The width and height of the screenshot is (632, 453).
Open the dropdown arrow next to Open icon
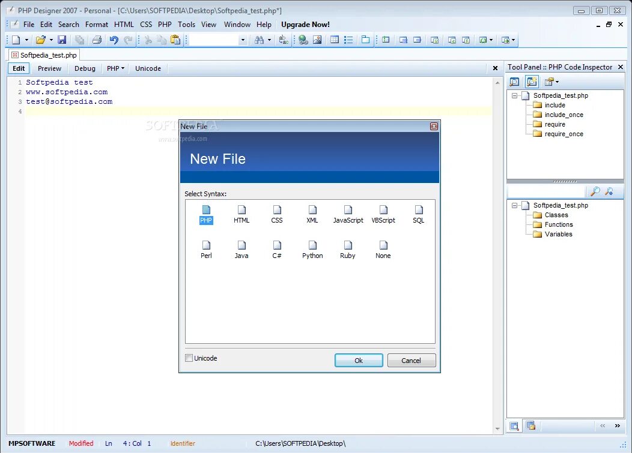click(51, 40)
